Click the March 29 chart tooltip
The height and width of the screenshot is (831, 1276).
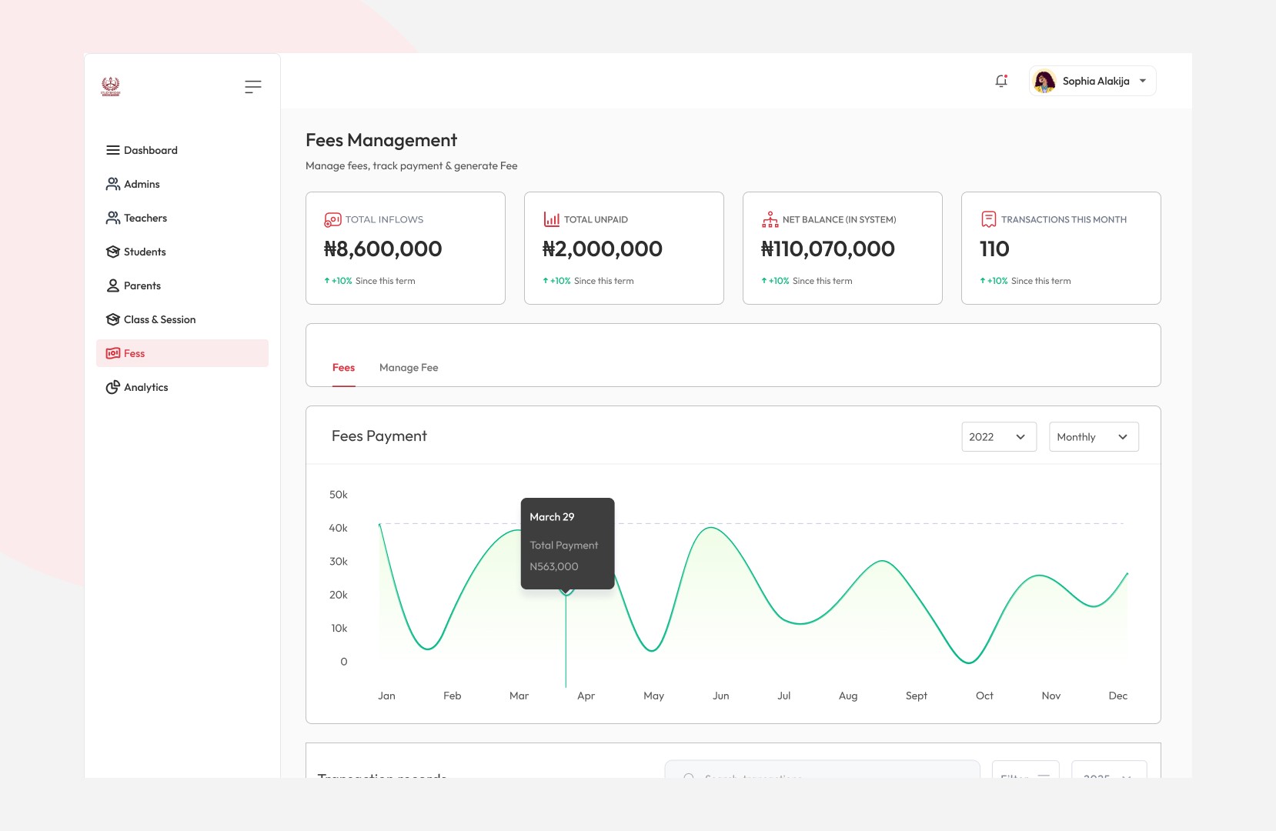pyautogui.click(x=567, y=543)
